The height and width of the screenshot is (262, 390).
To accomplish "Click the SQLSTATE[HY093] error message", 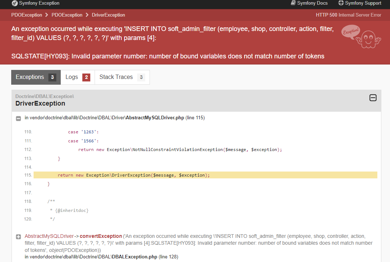I will point(168,56).
